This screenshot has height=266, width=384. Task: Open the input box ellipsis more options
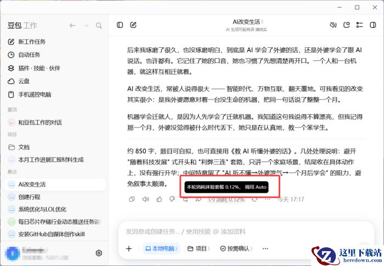265,249
